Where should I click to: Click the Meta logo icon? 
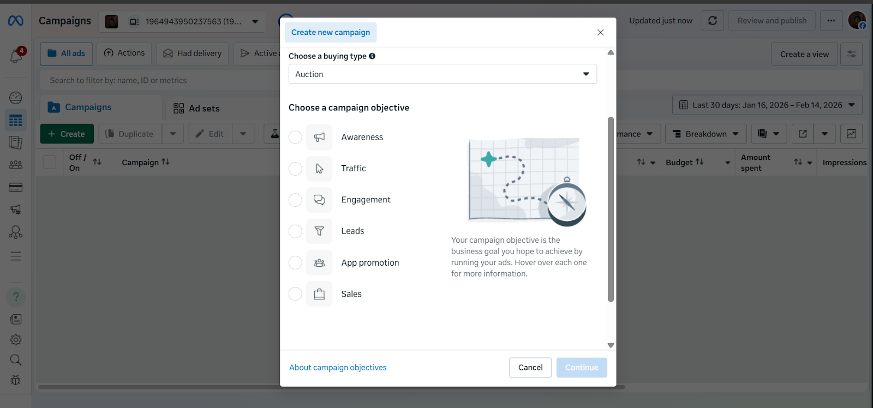coord(15,21)
